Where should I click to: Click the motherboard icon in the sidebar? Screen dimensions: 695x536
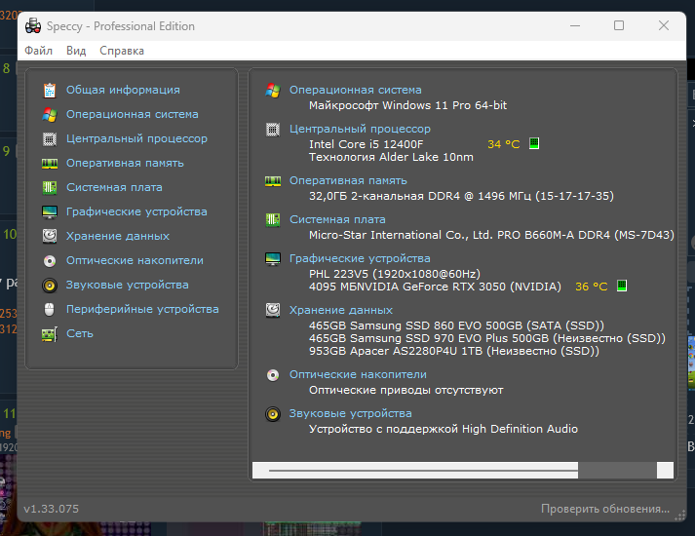49,187
